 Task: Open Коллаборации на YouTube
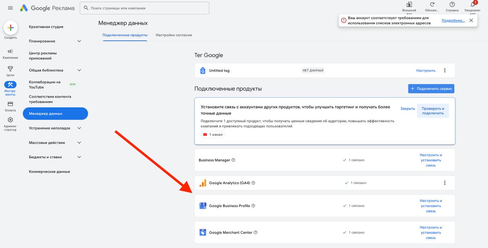pos(45,85)
